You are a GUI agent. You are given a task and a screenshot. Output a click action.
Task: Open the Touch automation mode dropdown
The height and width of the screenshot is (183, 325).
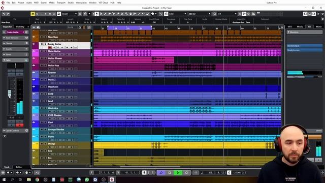pyautogui.click(x=70, y=14)
